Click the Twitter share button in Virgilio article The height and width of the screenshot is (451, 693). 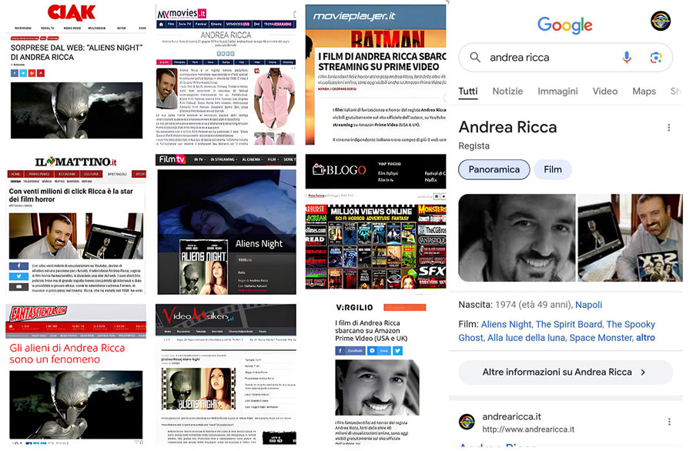point(398,351)
